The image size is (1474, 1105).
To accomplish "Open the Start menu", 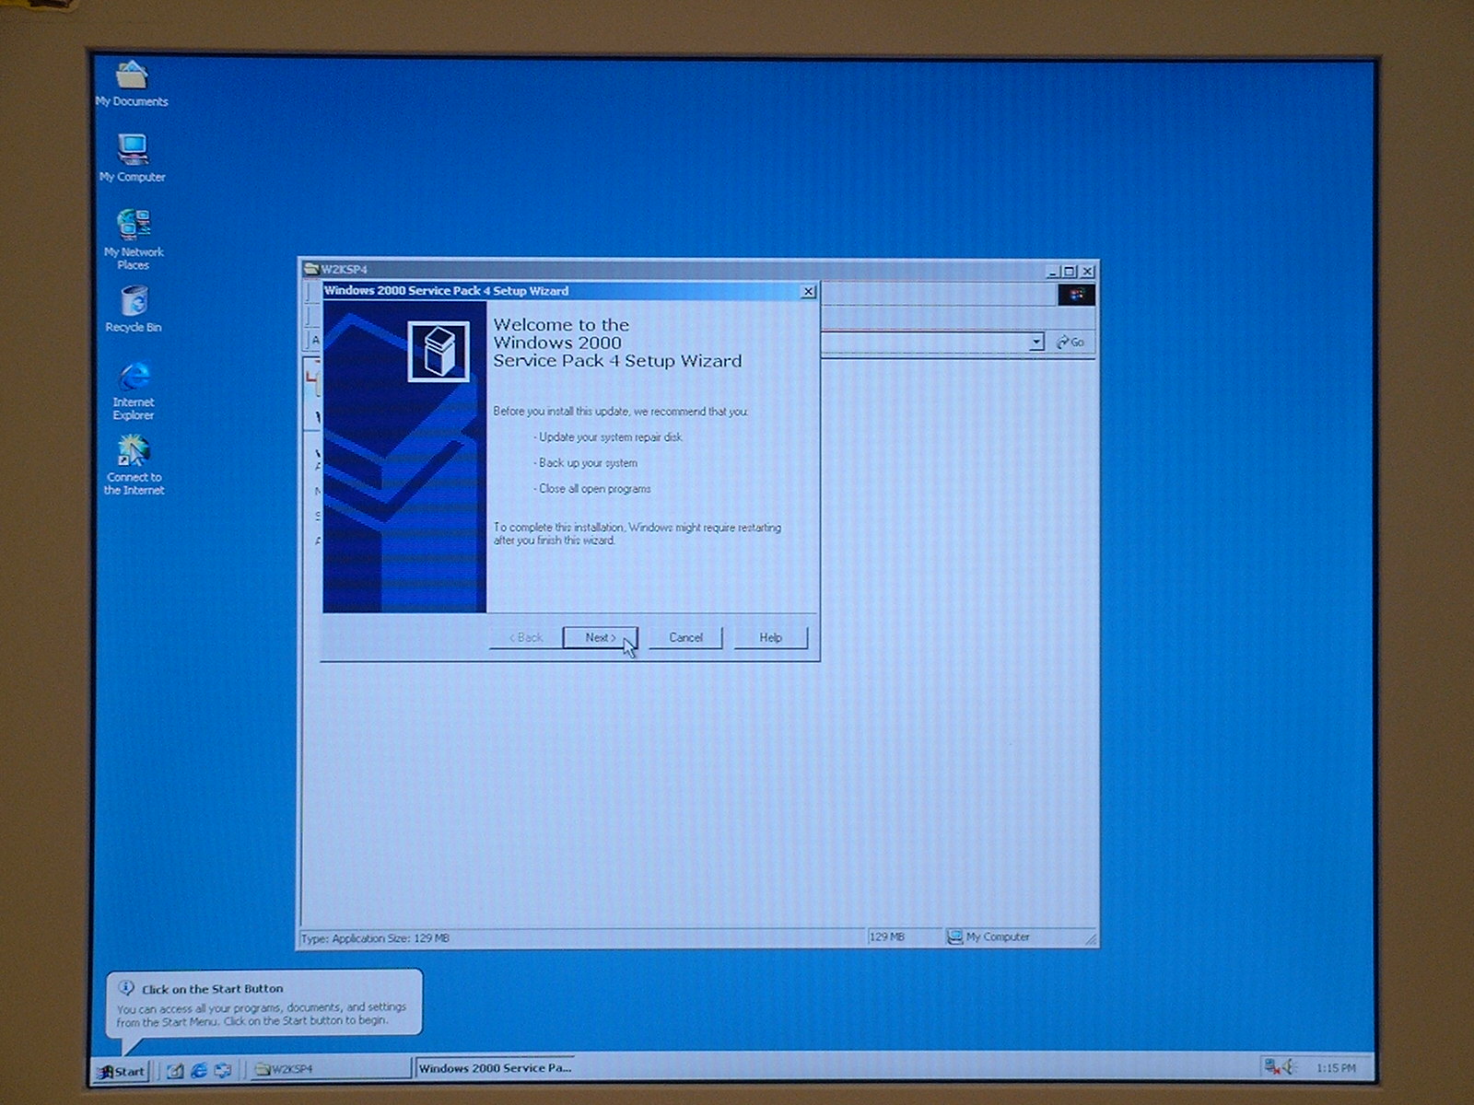I will coord(122,1071).
